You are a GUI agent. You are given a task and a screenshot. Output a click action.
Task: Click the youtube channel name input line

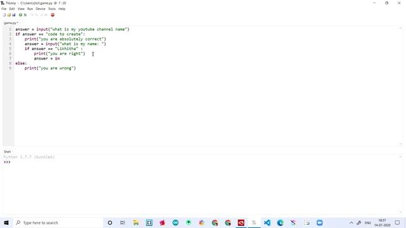point(72,29)
